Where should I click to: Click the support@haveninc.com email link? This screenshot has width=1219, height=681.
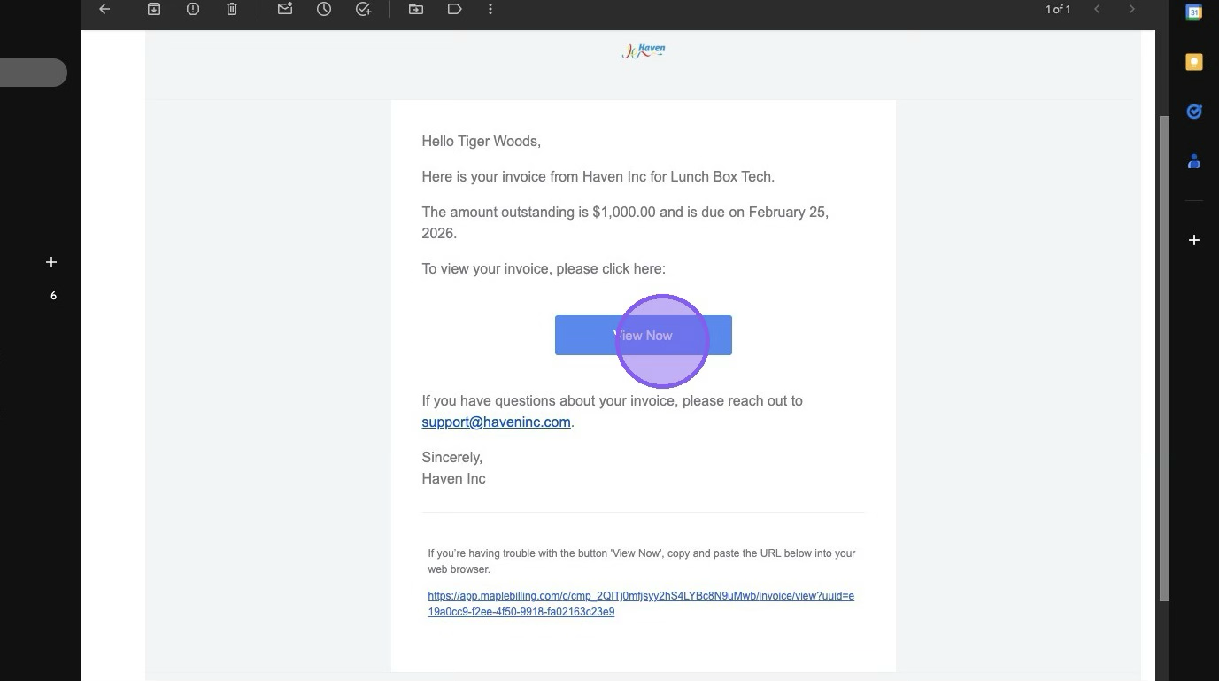coord(496,422)
